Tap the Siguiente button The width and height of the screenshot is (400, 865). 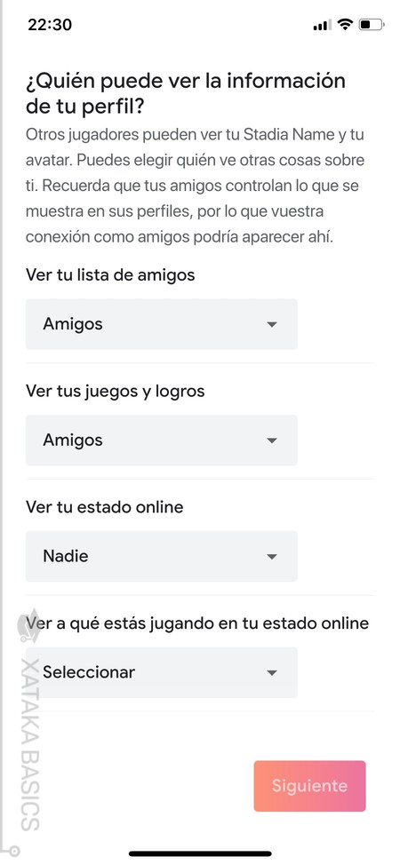pos(309,786)
